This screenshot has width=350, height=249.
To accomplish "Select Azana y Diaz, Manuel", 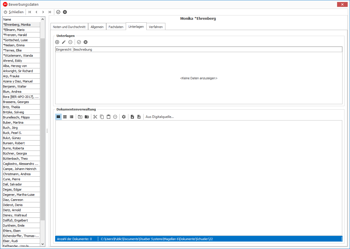I will point(21,81).
